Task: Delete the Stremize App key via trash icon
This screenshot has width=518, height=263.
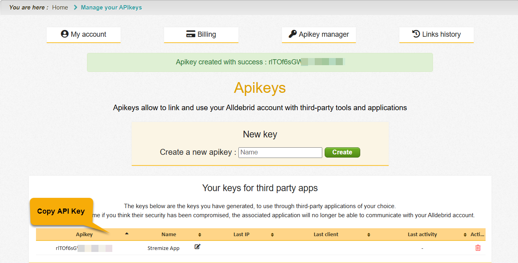Action: pyautogui.click(x=478, y=248)
